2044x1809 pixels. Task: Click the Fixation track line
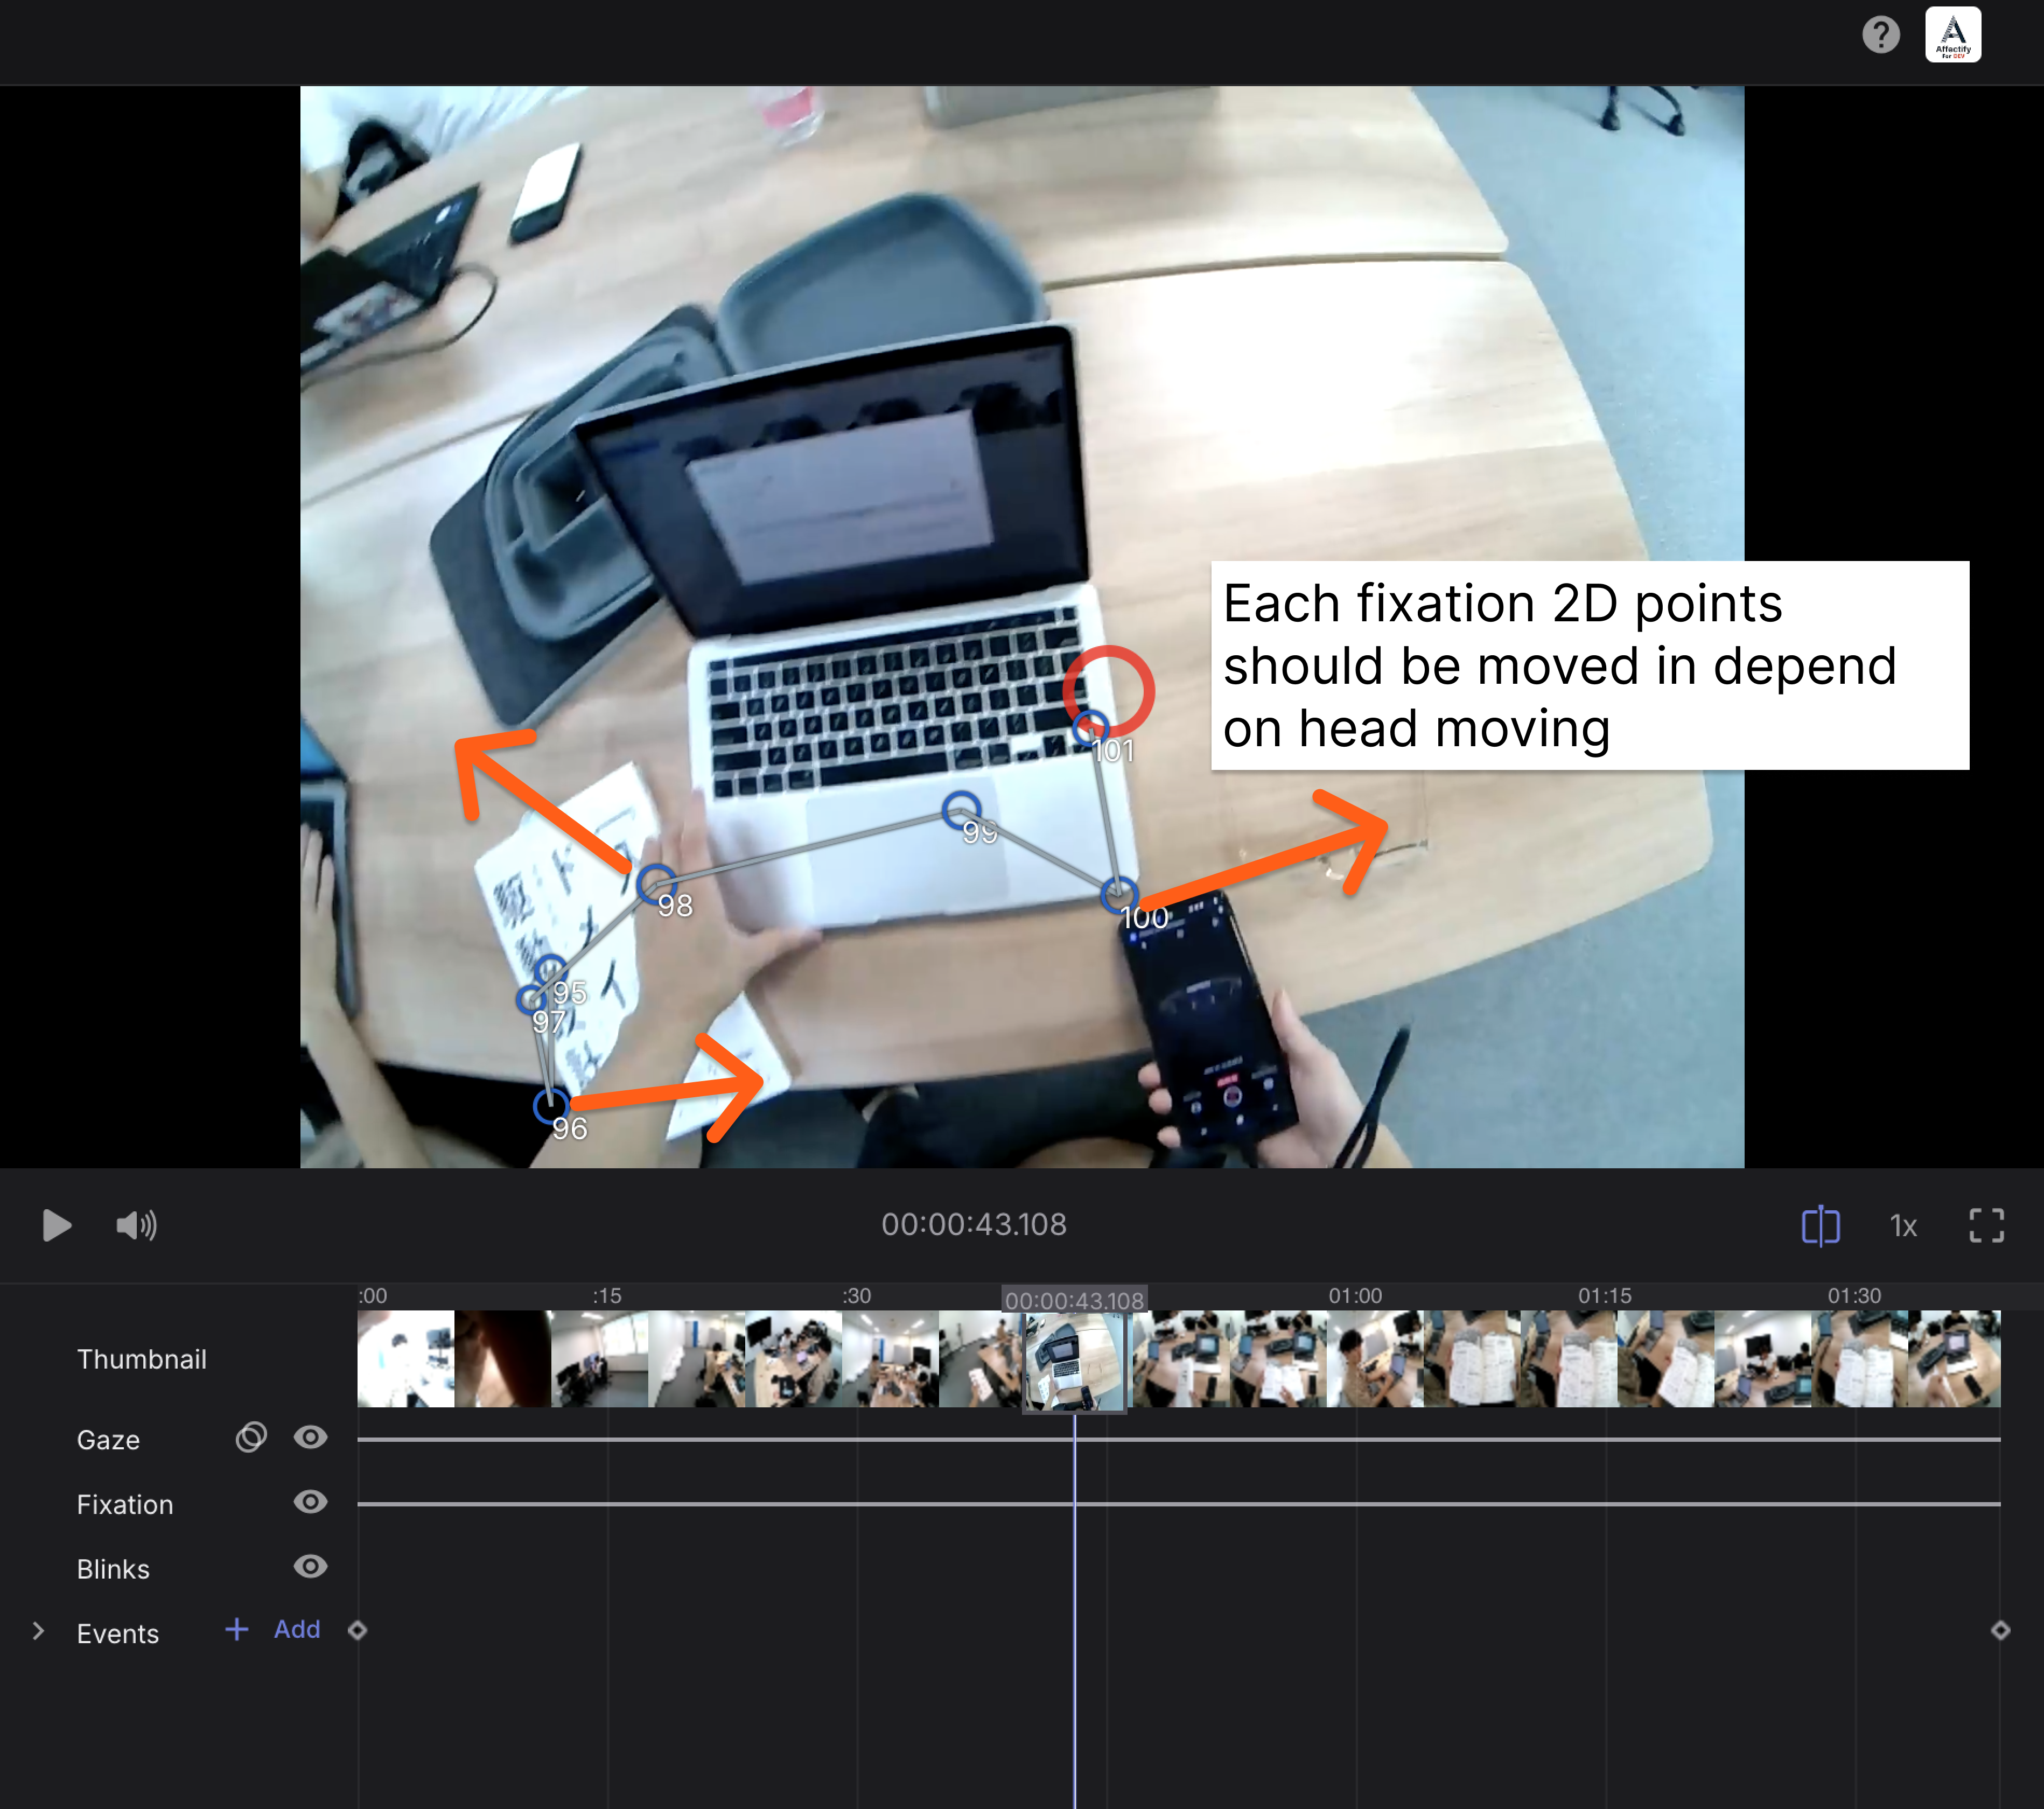[x=1179, y=1504]
